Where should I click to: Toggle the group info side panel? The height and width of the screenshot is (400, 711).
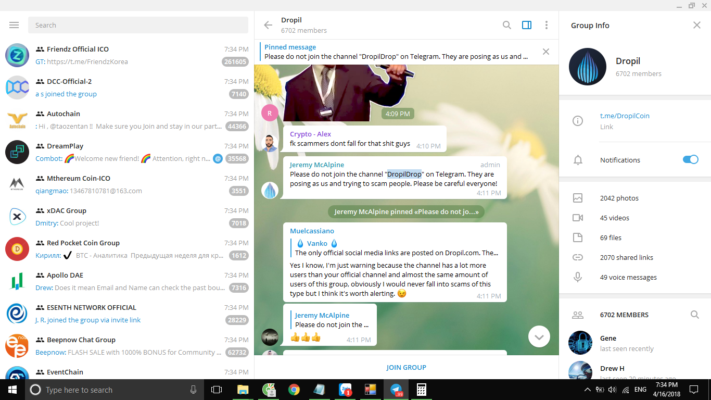click(x=527, y=25)
